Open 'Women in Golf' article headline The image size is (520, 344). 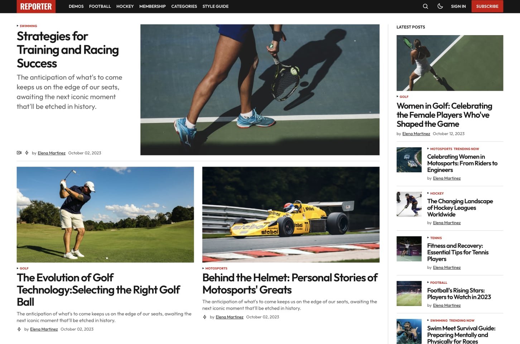(444, 115)
